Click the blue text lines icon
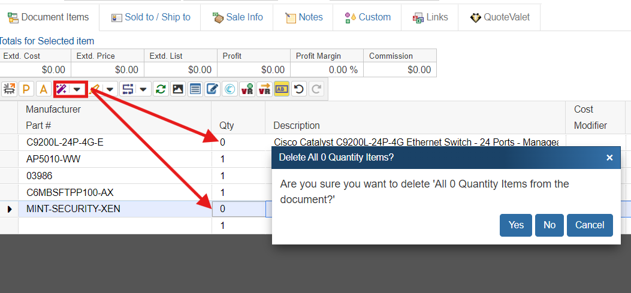This screenshot has width=631, height=293. 195,89
